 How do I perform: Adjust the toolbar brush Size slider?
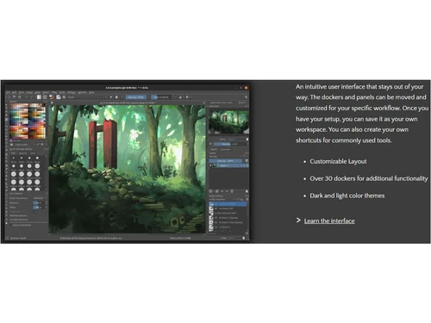tap(161, 97)
